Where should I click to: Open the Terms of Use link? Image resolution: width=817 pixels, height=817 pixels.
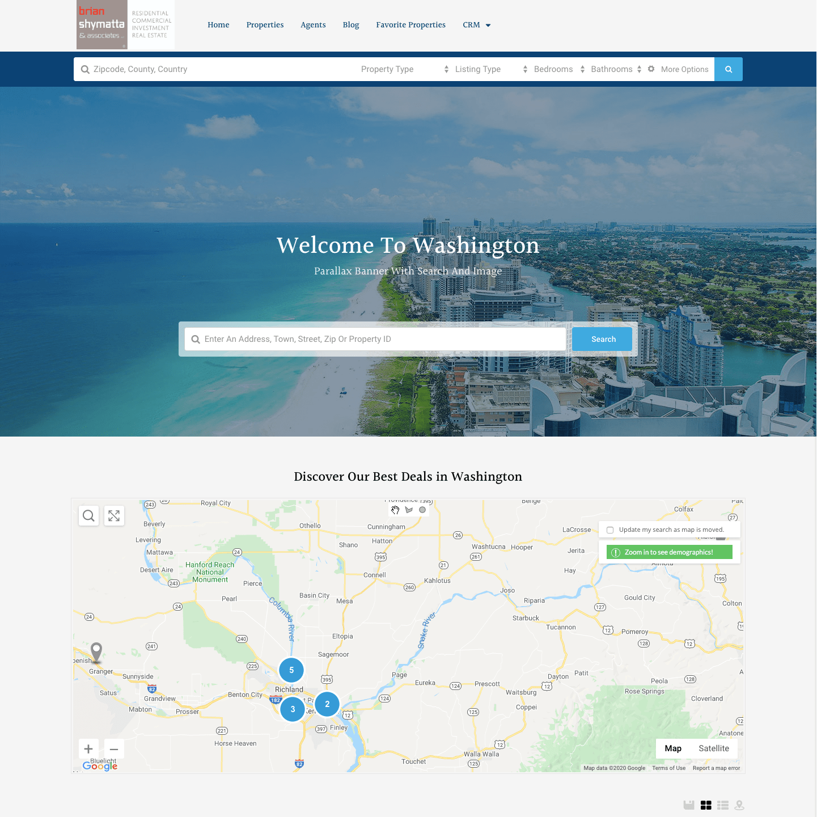[668, 768]
